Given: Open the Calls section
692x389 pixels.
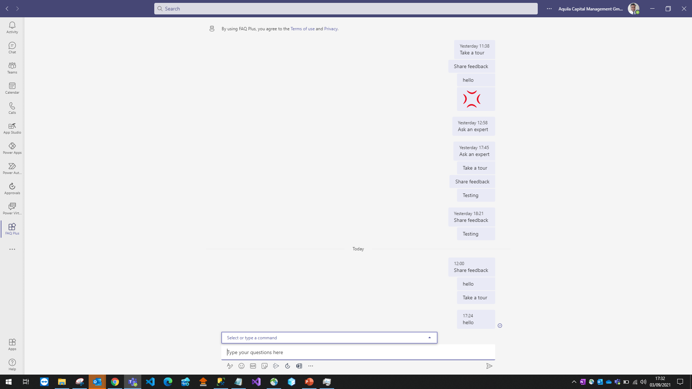Looking at the screenshot, I should pos(12,108).
